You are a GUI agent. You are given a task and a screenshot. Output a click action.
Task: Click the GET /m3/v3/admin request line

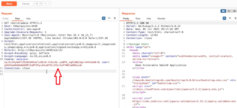coord(23,23)
